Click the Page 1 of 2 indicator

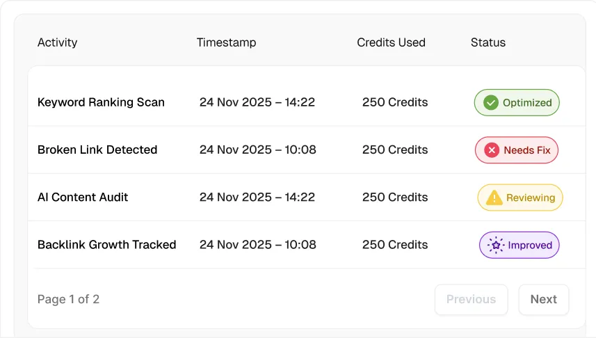(68, 300)
